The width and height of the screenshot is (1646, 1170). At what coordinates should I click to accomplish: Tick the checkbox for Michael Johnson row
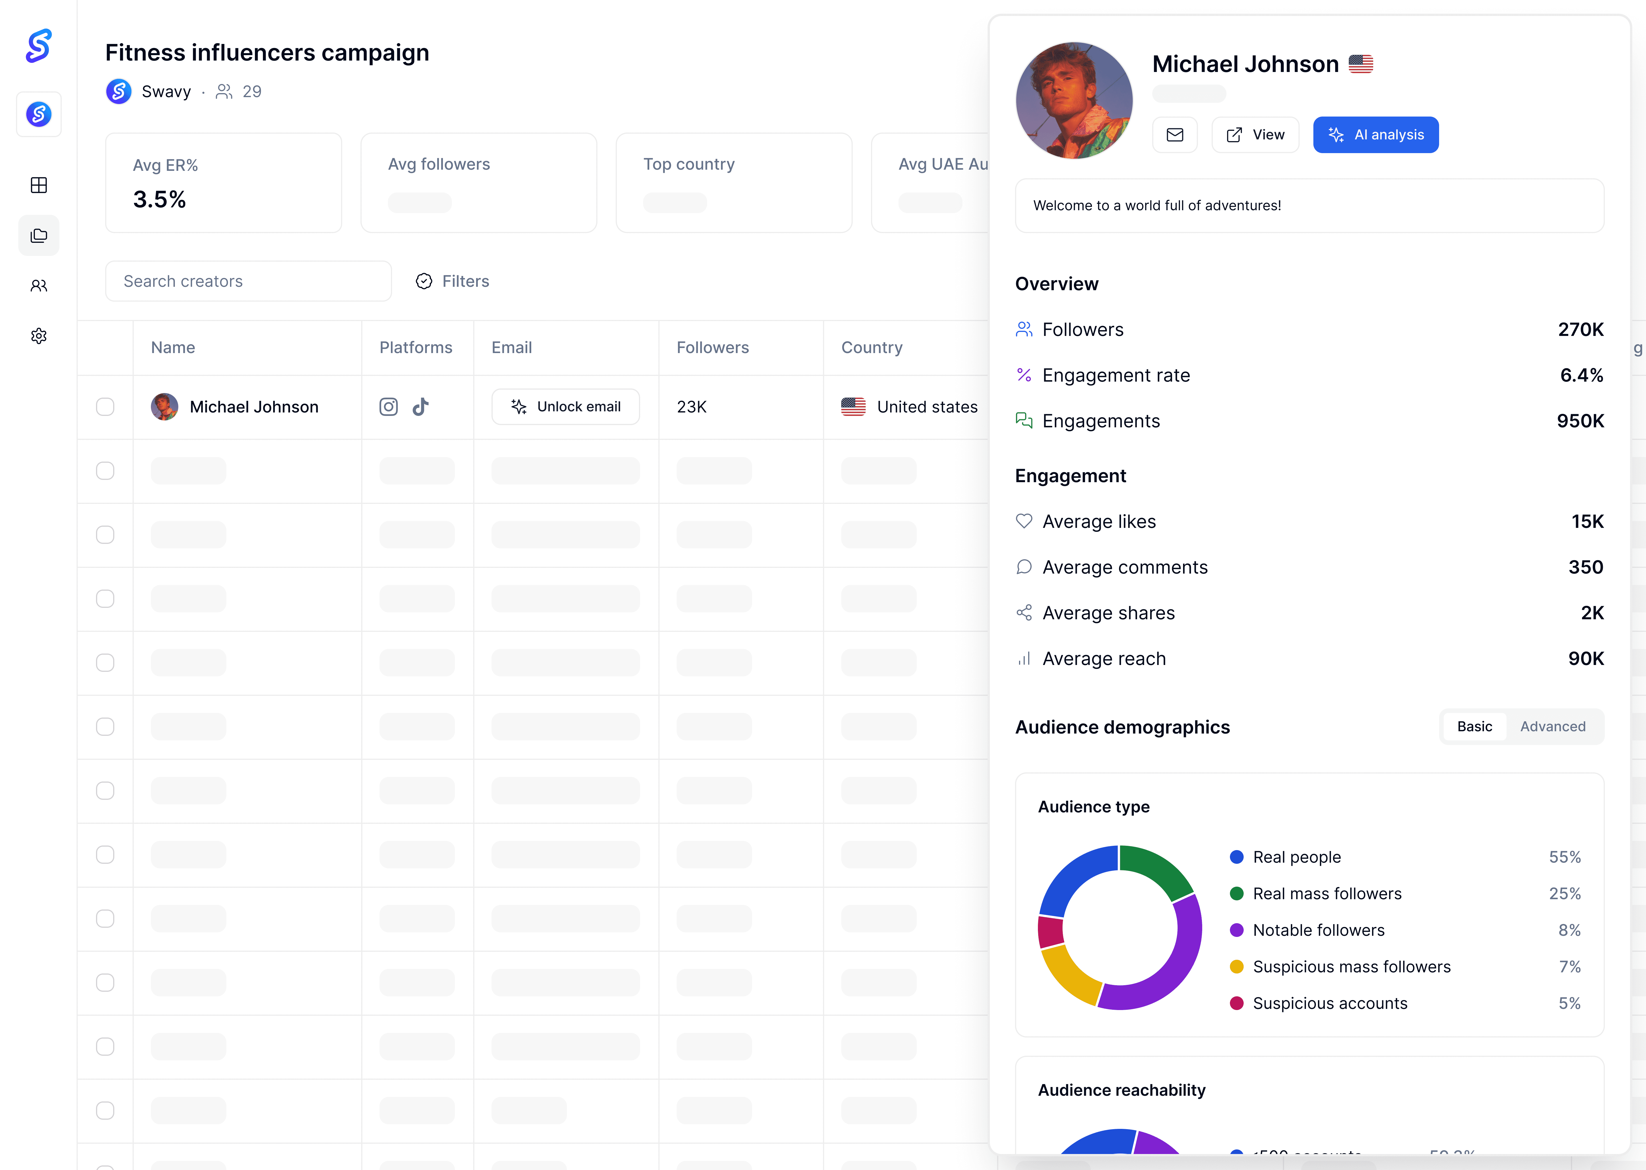pyautogui.click(x=105, y=407)
